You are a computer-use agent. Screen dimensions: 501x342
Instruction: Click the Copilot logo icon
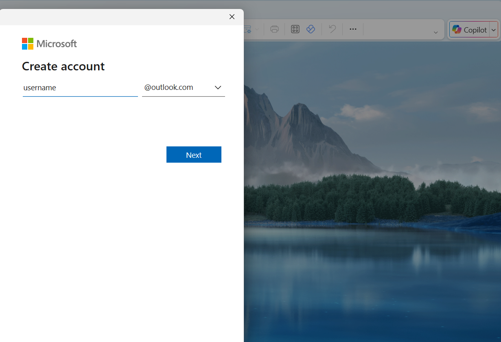457,29
